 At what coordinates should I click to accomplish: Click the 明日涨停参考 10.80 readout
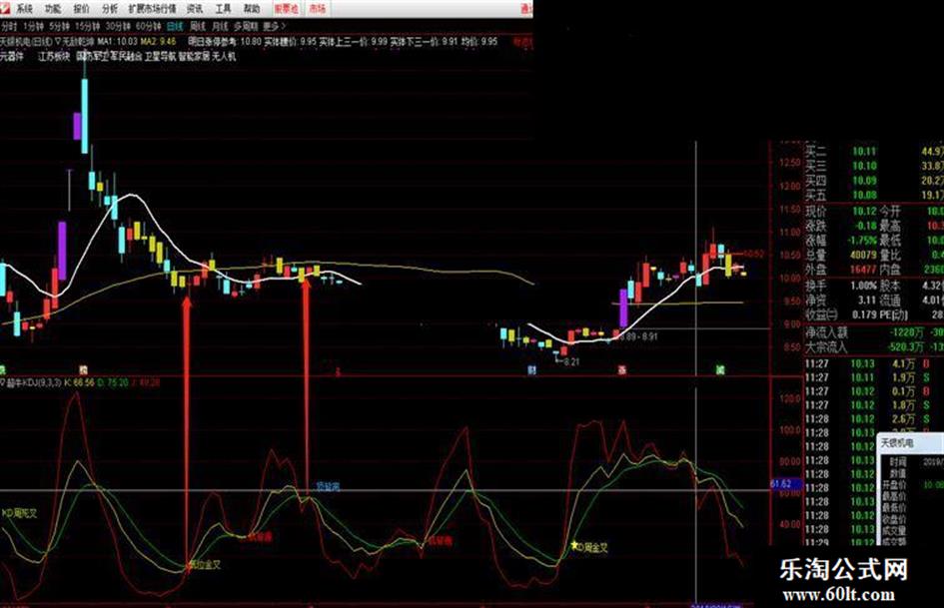(x=224, y=42)
